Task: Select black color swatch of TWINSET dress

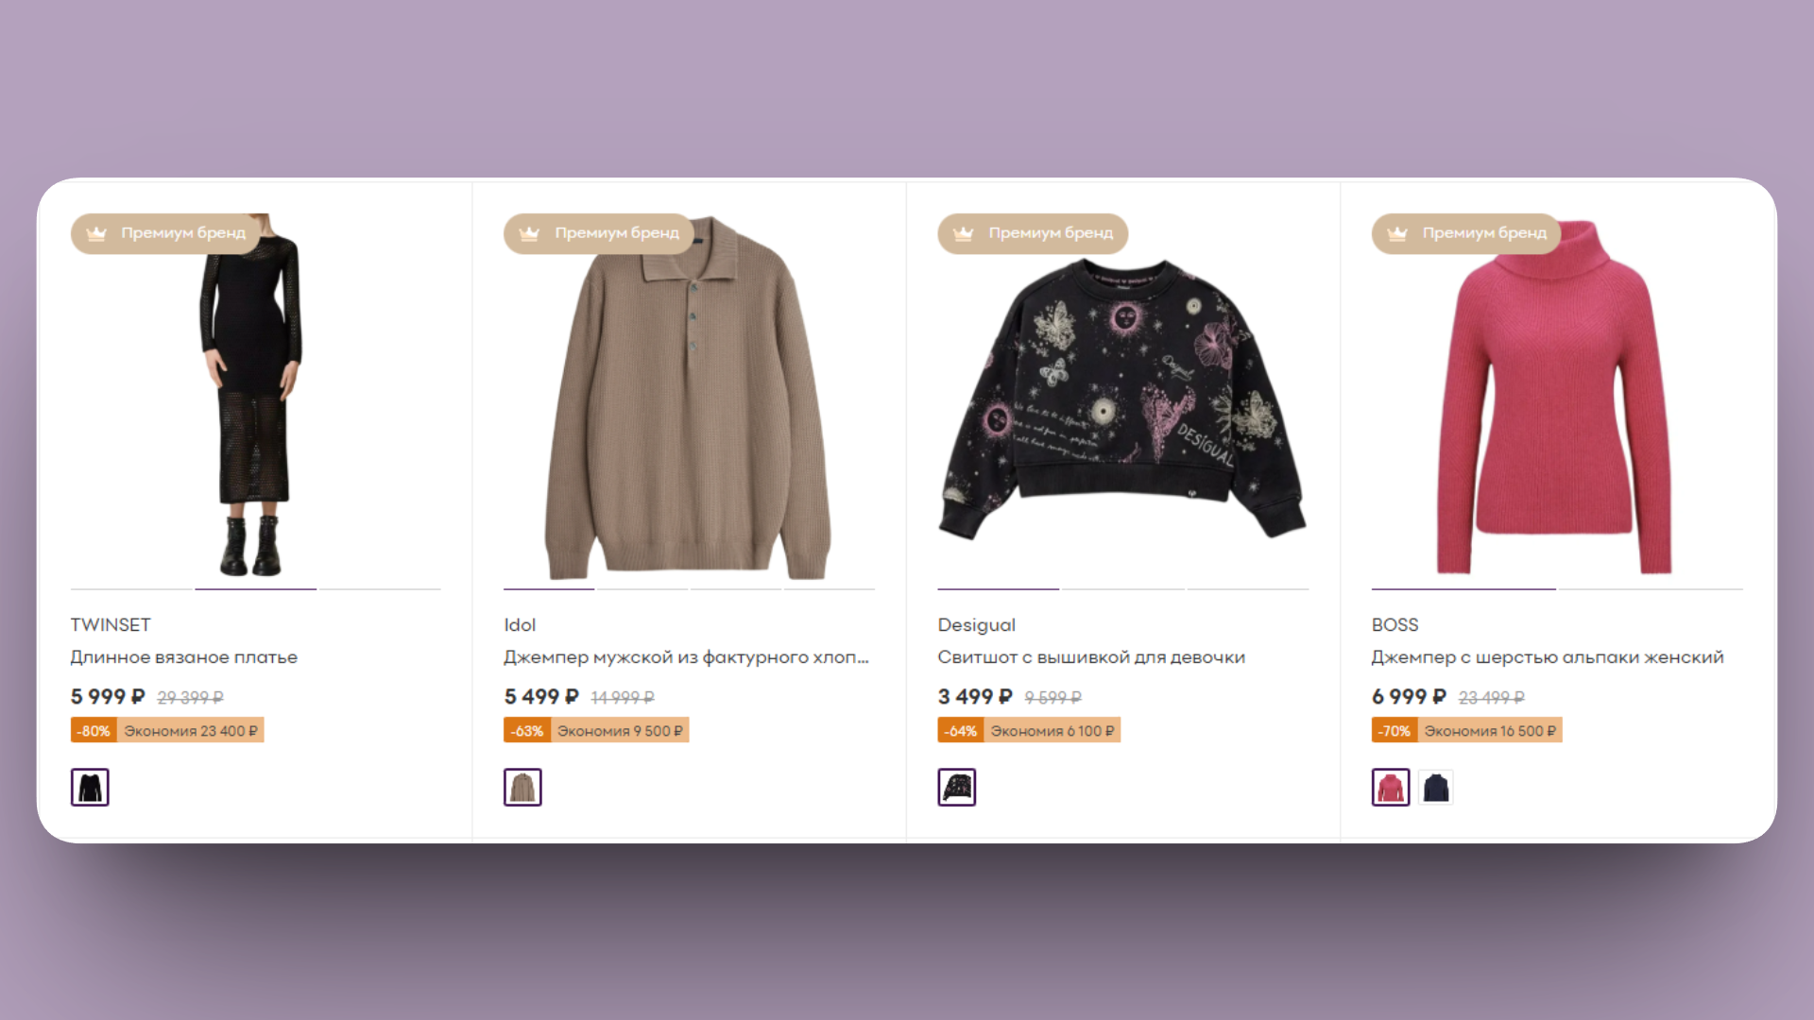Action: (90, 787)
